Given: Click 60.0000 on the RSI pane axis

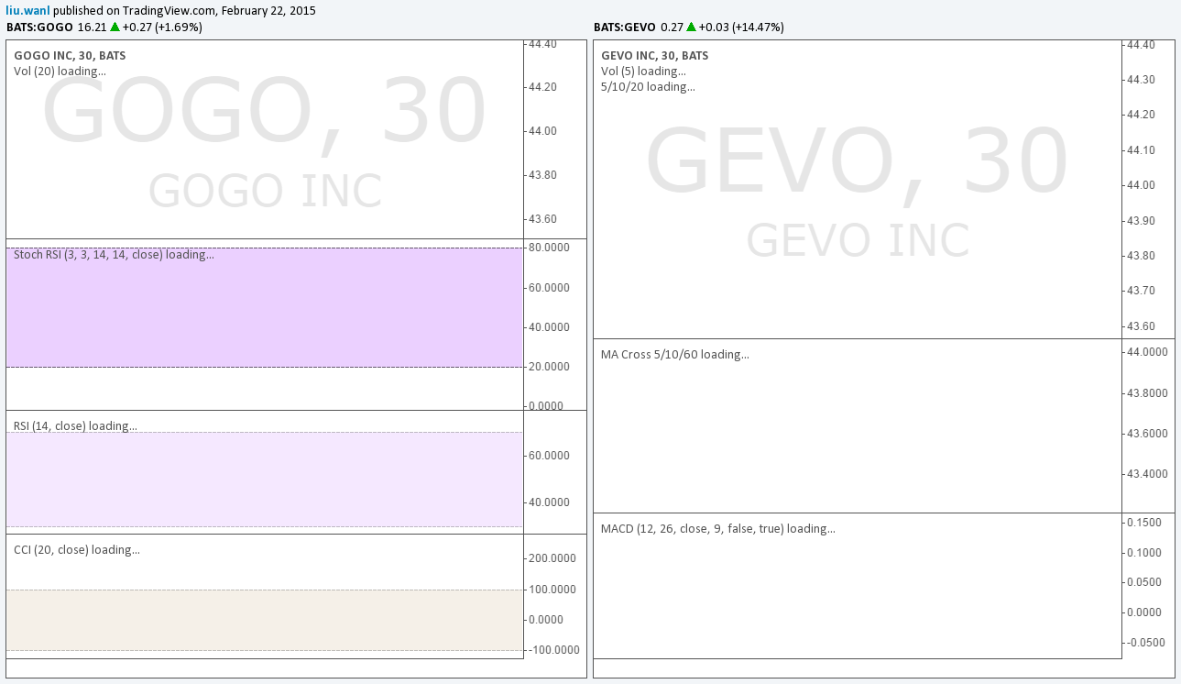Looking at the screenshot, I should click(549, 456).
